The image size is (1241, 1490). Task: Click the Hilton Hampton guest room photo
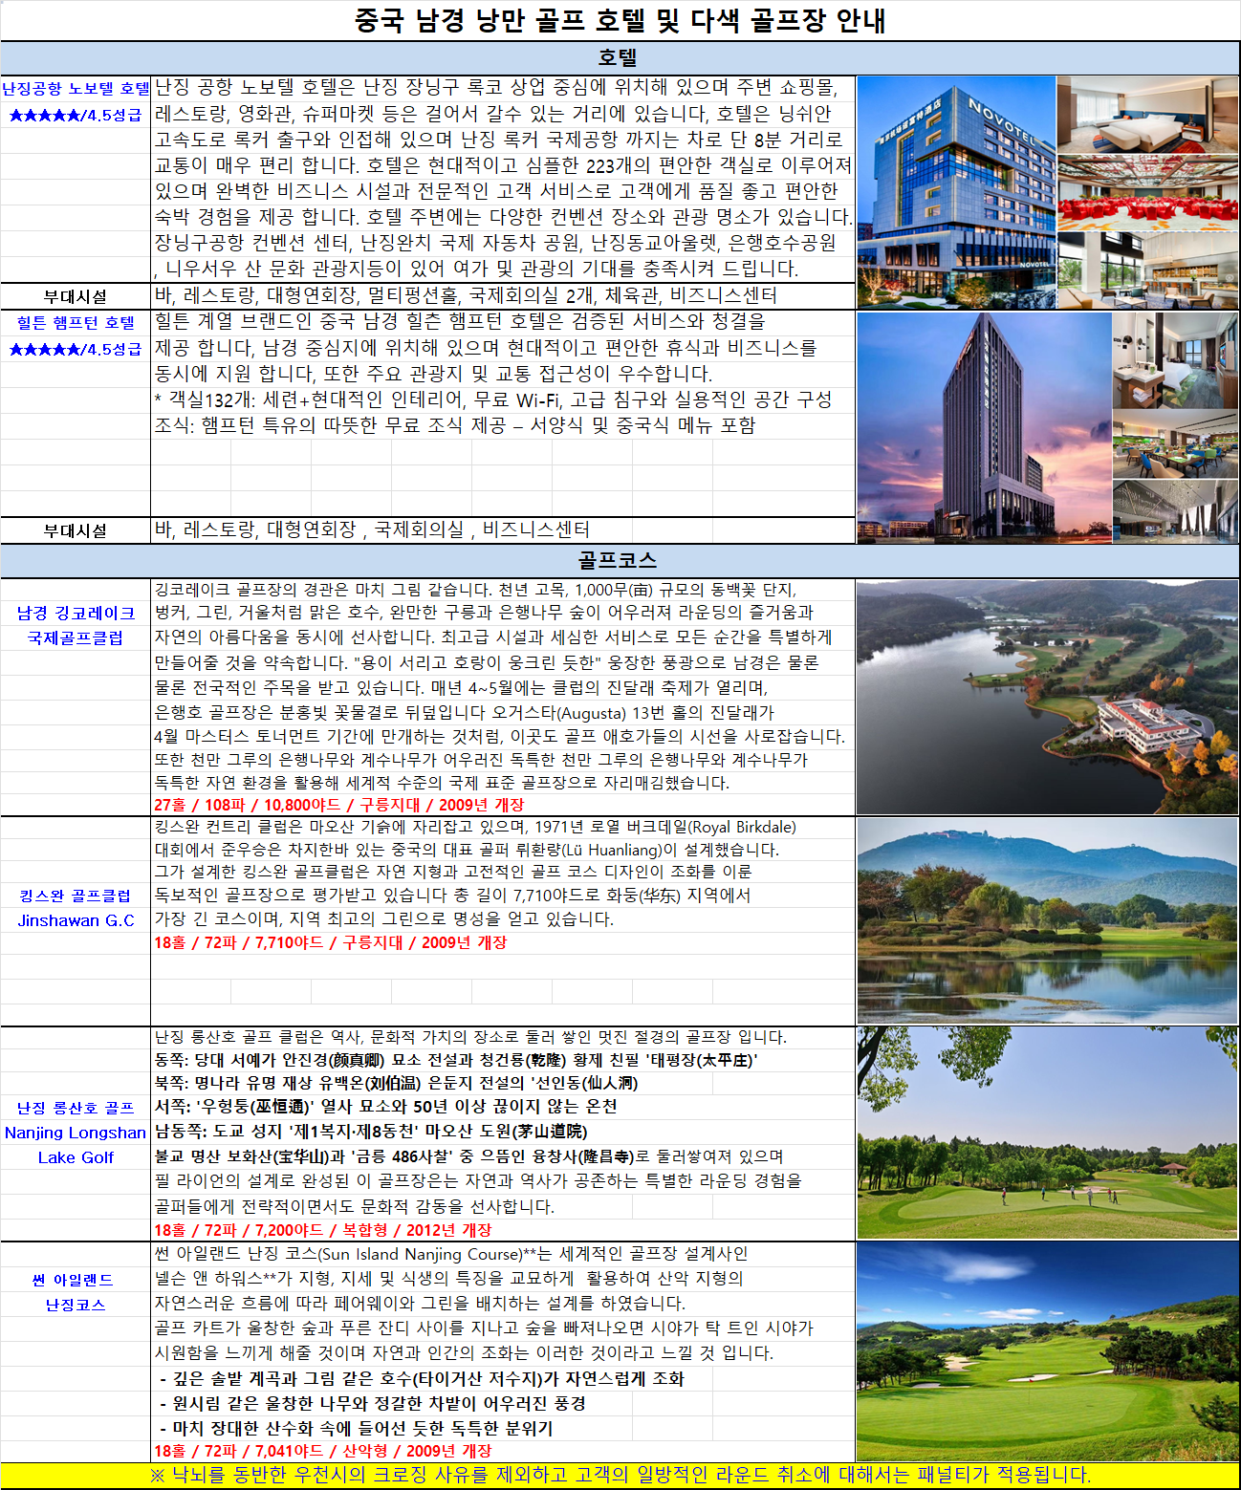point(1176,361)
